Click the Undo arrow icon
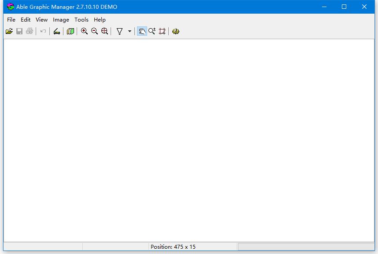Screen dimensions: 378x254 tap(43, 31)
